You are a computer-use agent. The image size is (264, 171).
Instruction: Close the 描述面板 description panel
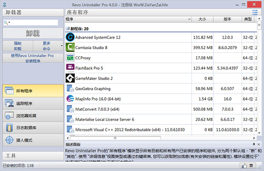[x=259, y=144]
